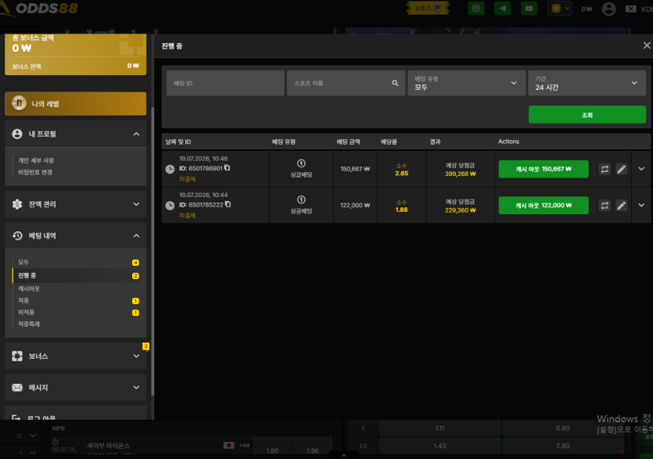Open 비밀번호 변경 link
Screen dimensions: 653x459
click(35, 172)
